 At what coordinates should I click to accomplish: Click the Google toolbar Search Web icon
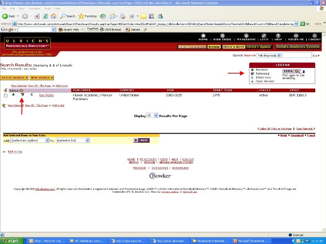[61, 29]
